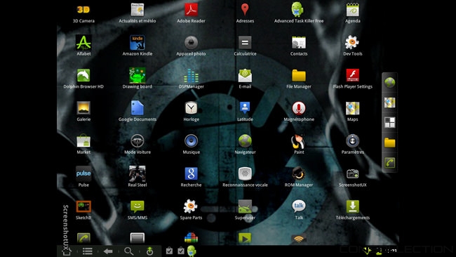Open Téléchargements downloads app
The image size is (456, 257).
click(352, 209)
